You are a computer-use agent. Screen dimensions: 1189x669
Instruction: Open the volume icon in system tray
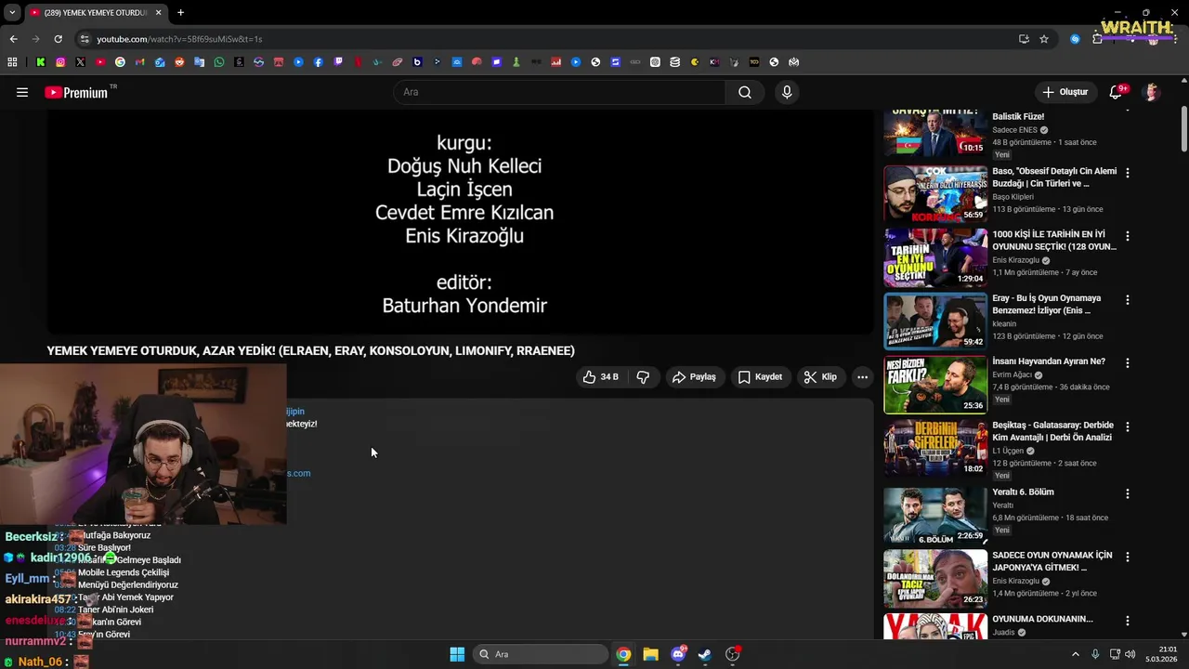coord(1130,654)
